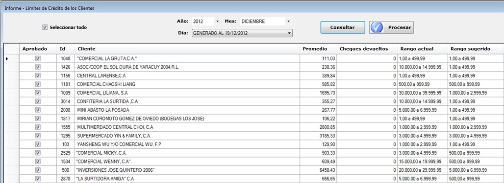This screenshot has height=183, width=504.
Task: Click the Aprobado column header
Action: (38, 49)
